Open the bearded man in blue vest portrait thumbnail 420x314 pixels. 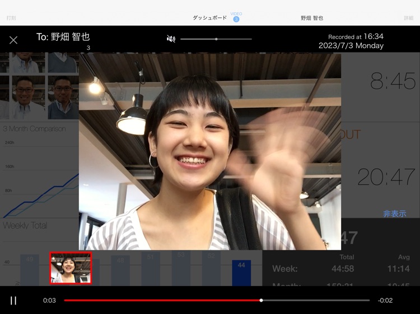coord(63,97)
